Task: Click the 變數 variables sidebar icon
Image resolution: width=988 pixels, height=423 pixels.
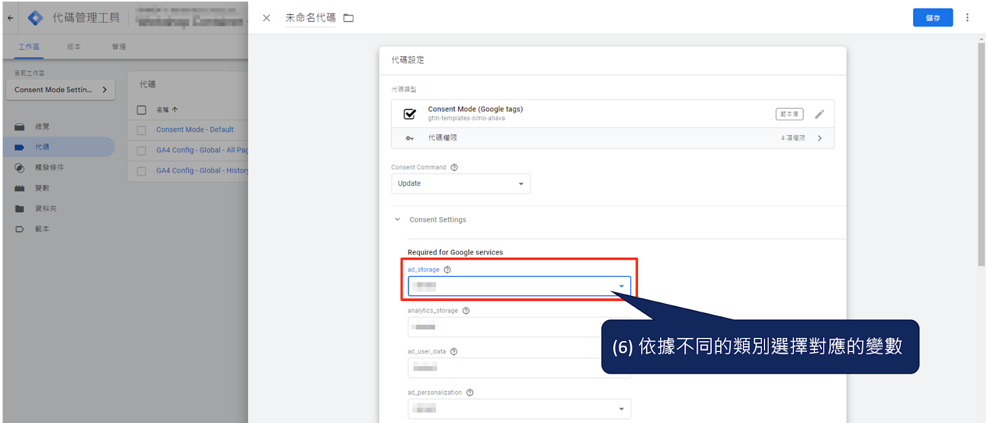Action: click(20, 188)
